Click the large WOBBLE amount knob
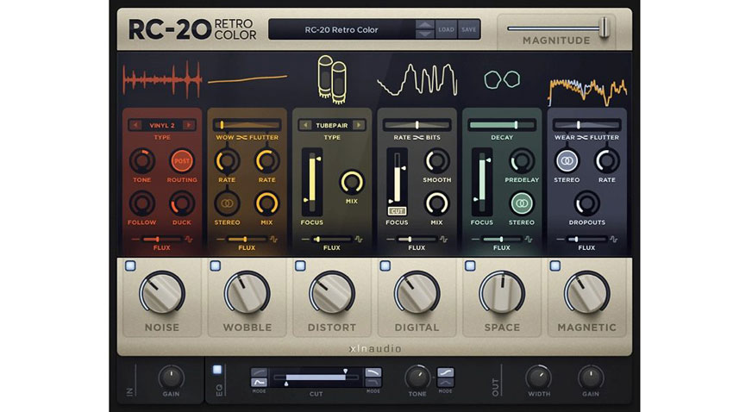This screenshot has width=733, height=412. coord(247,293)
